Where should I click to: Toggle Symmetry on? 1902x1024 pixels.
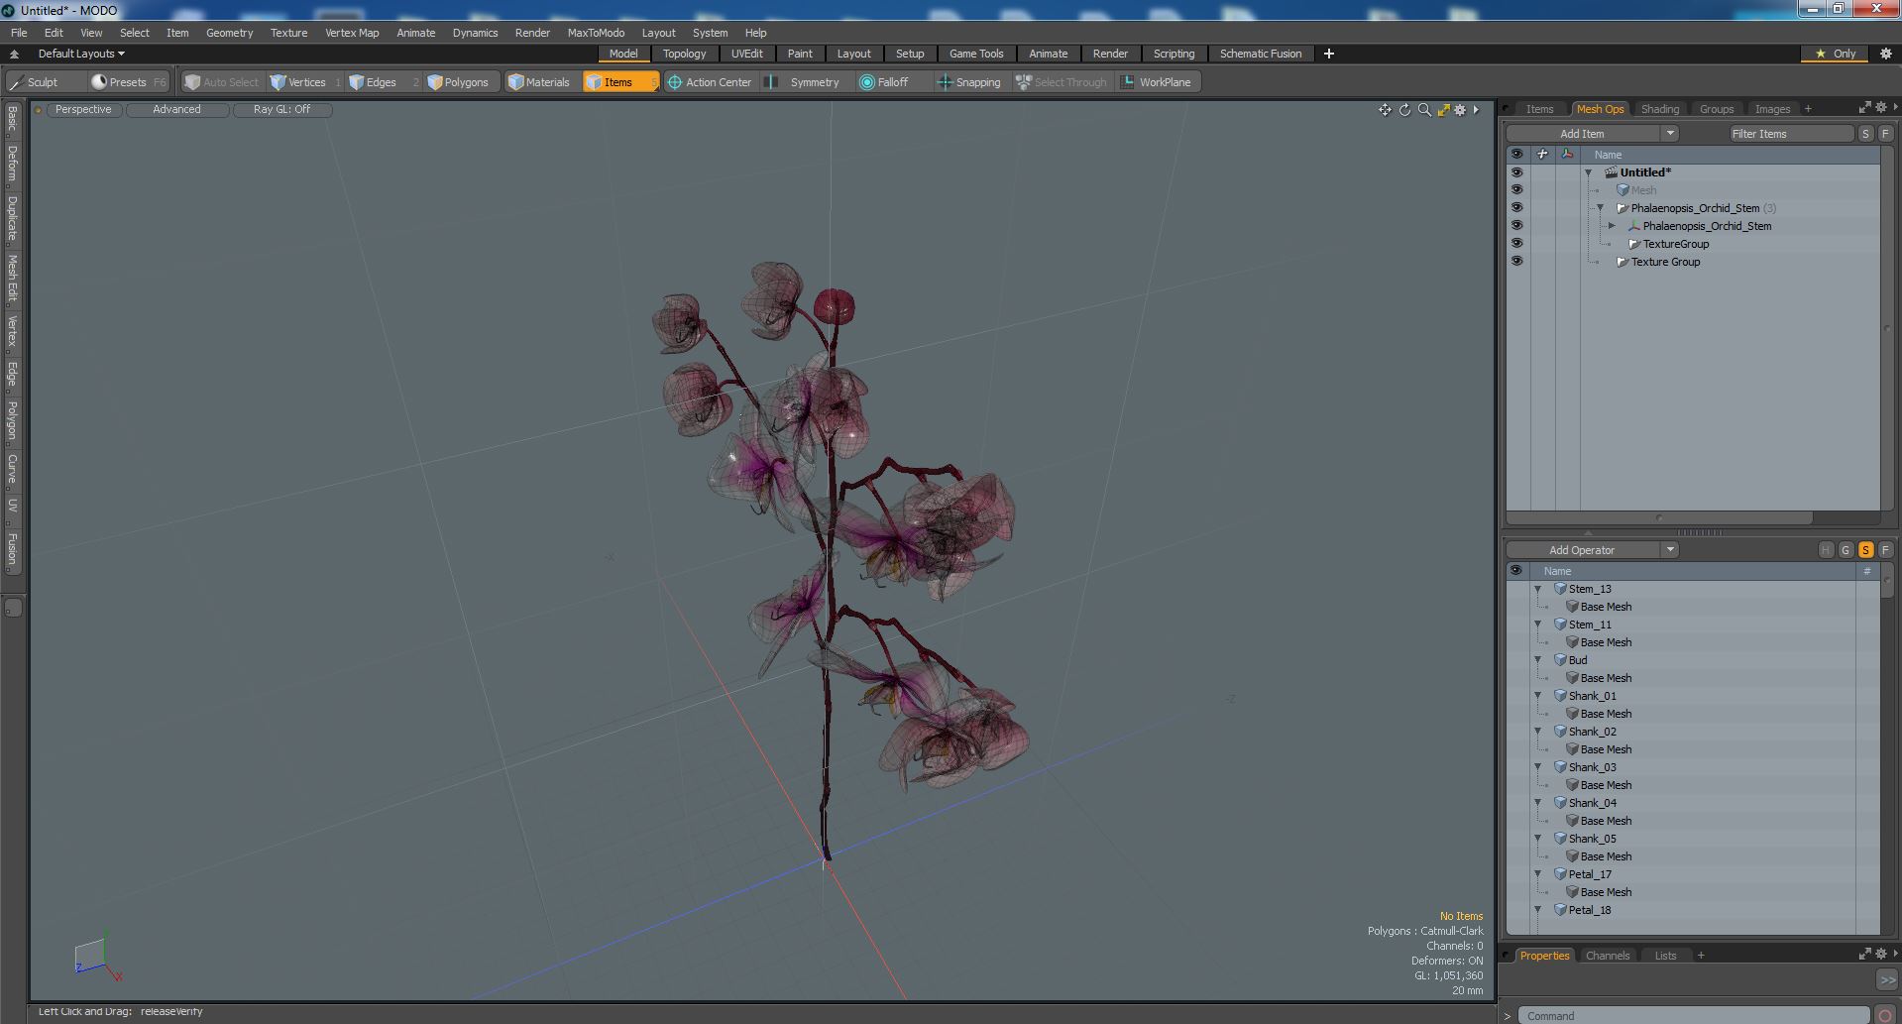(805, 82)
